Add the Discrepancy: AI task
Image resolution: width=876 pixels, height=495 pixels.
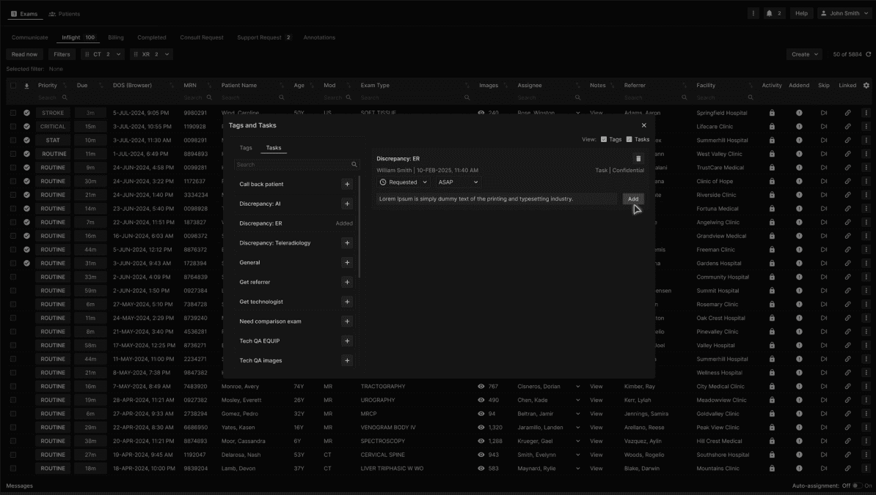(x=347, y=204)
